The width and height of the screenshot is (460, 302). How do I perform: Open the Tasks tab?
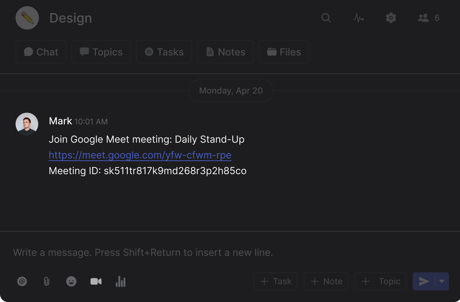pyautogui.click(x=164, y=52)
